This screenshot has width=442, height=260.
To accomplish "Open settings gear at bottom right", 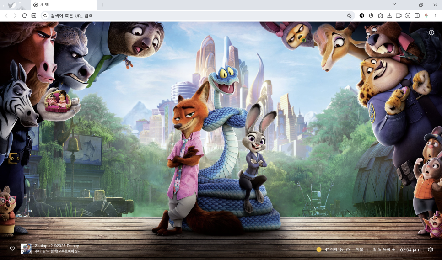I will pyautogui.click(x=431, y=249).
